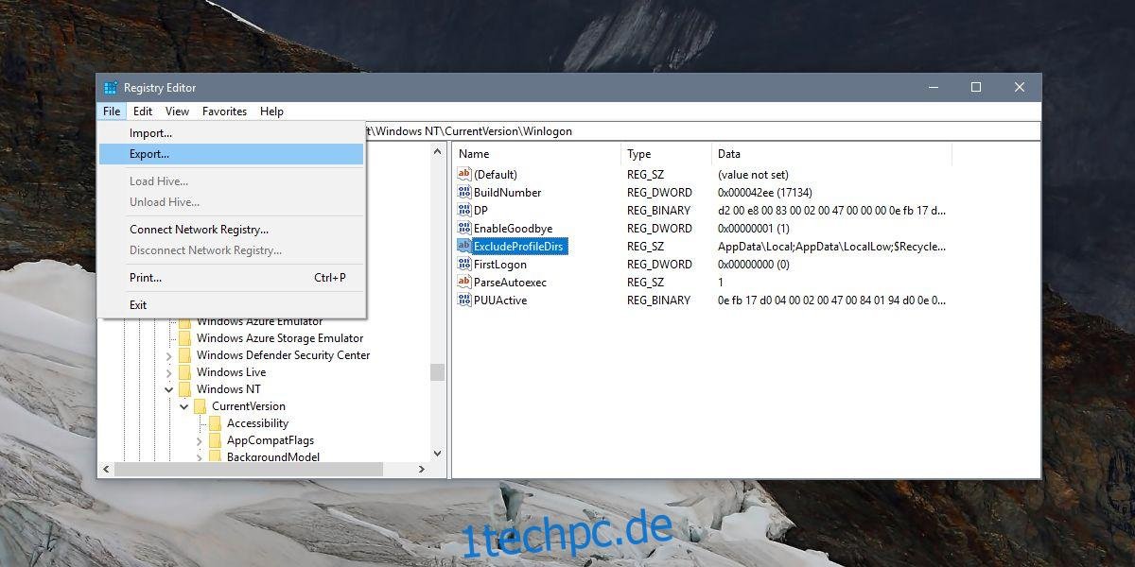Click the Windows Live folder icon

(x=184, y=372)
